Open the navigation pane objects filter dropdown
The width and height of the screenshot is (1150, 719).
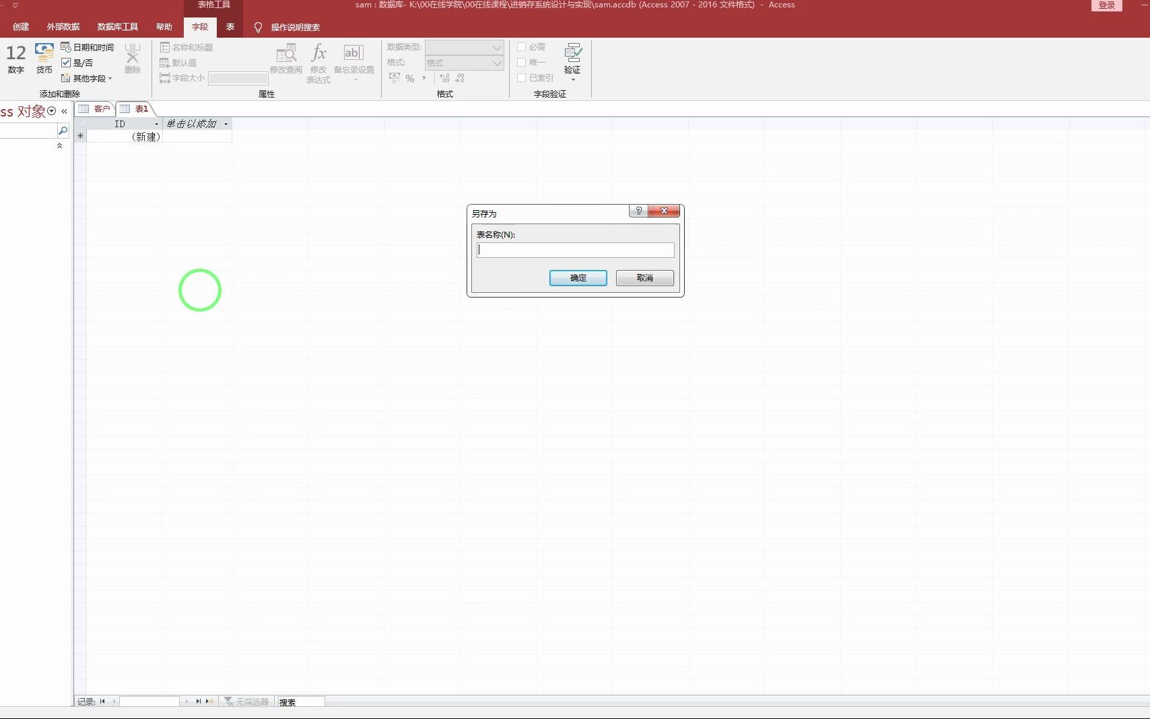pyautogui.click(x=52, y=111)
